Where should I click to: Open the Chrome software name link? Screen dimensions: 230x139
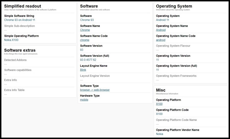85,30
